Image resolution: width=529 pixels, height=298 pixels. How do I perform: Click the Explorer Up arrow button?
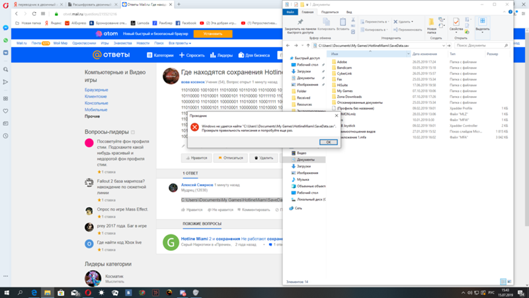click(308, 46)
